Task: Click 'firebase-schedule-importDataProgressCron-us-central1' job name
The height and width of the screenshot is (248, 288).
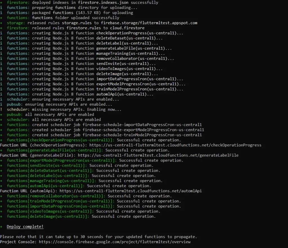Action: (x=142, y=125)
